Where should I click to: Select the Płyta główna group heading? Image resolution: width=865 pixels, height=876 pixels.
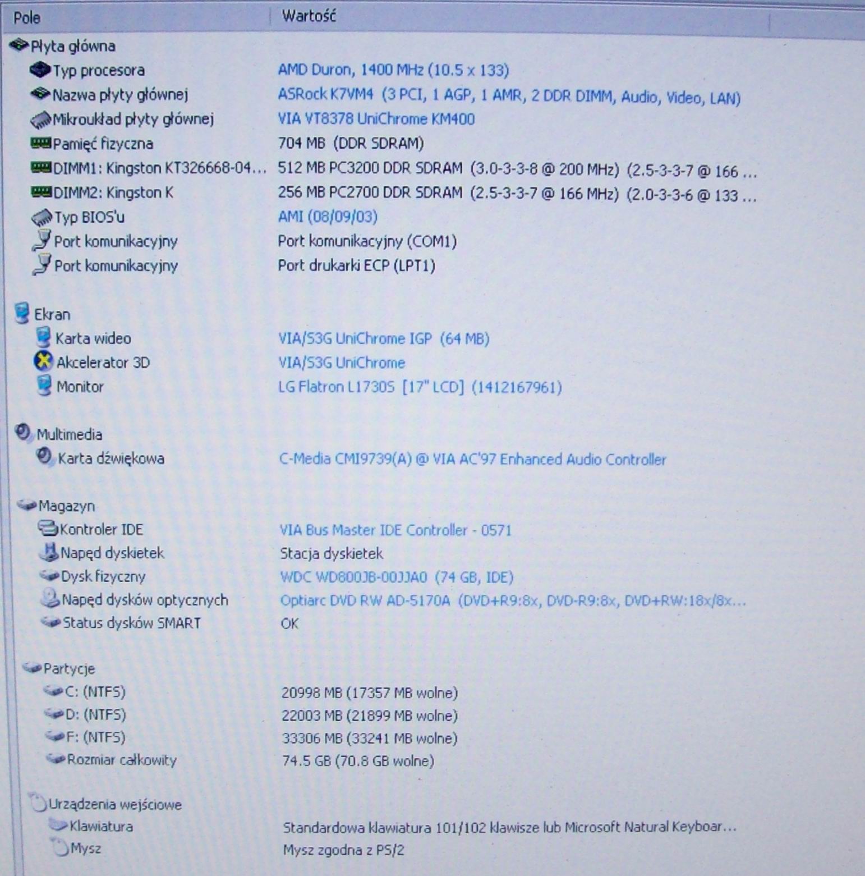point(72,46)
